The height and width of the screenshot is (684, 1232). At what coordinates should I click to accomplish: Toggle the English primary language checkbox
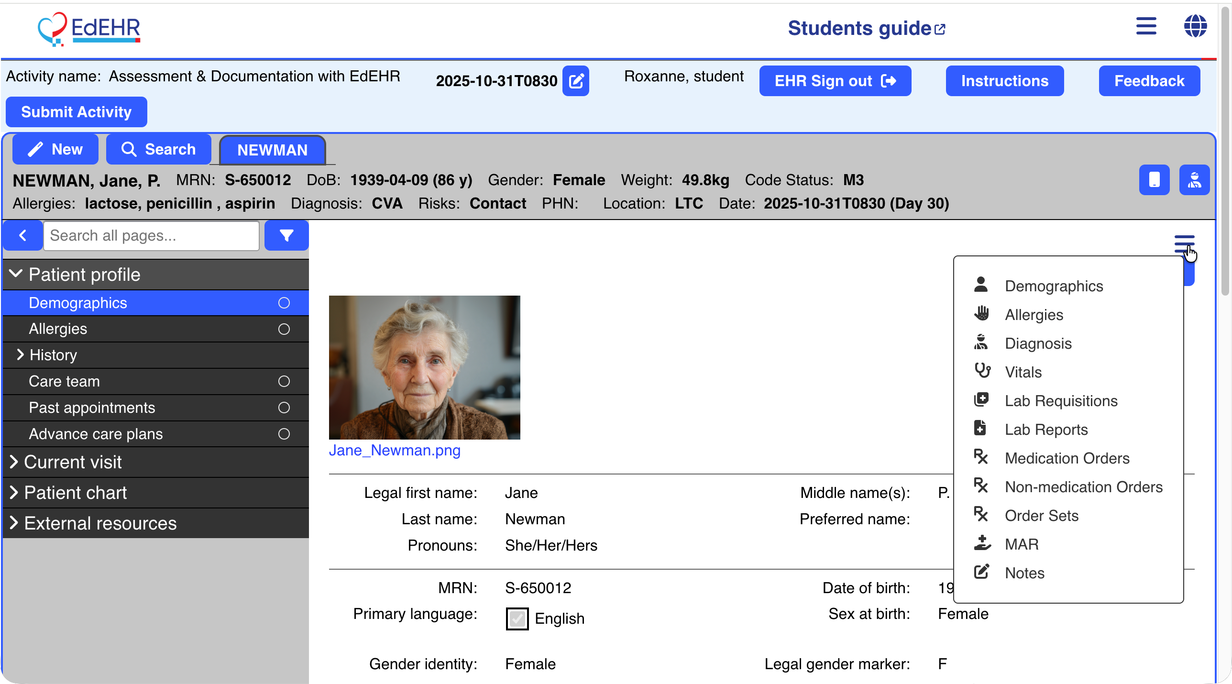[517, 618]
